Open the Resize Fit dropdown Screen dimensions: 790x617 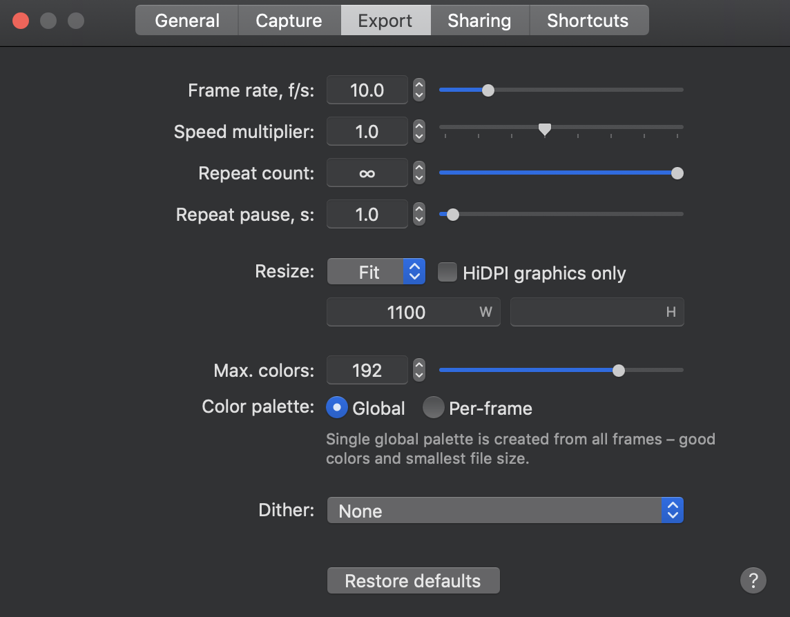[376, 272]
